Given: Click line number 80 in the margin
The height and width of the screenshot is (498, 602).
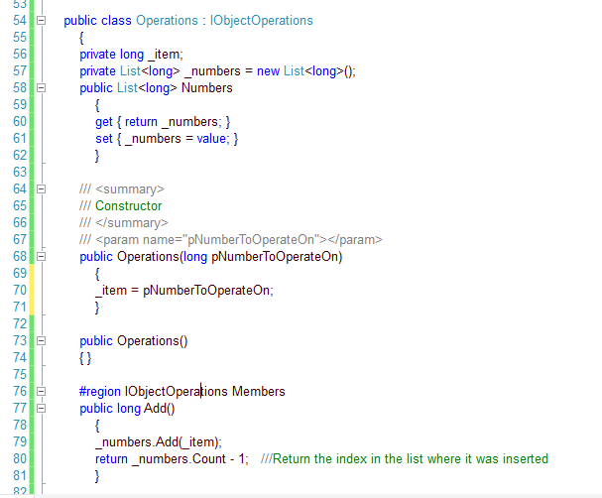Looking at the screenshot, I should [x=20, y=459].
